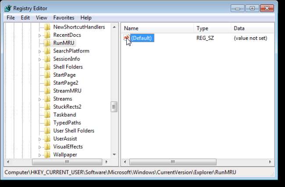Select the Wallpaper folder icon

coord(47,155)
